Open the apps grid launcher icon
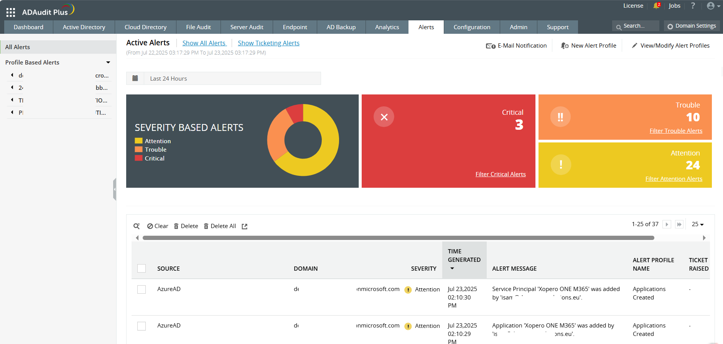Screen dimensions: 723x344 [x=11, y=12]
